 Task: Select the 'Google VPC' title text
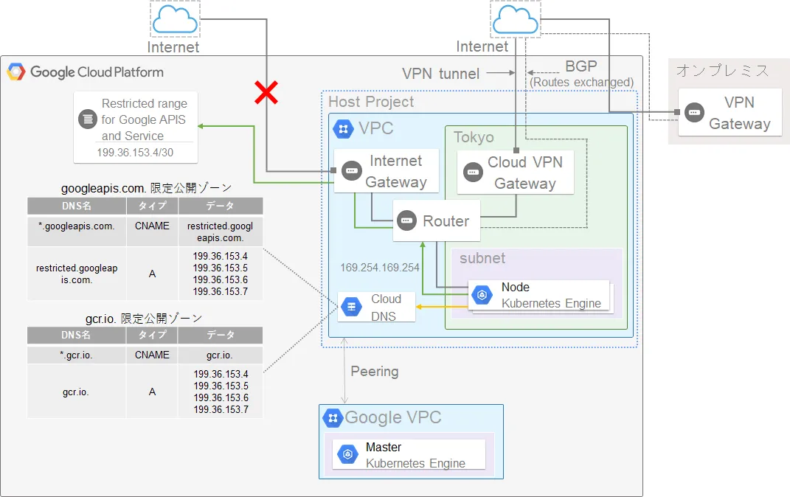coord(393,417)
